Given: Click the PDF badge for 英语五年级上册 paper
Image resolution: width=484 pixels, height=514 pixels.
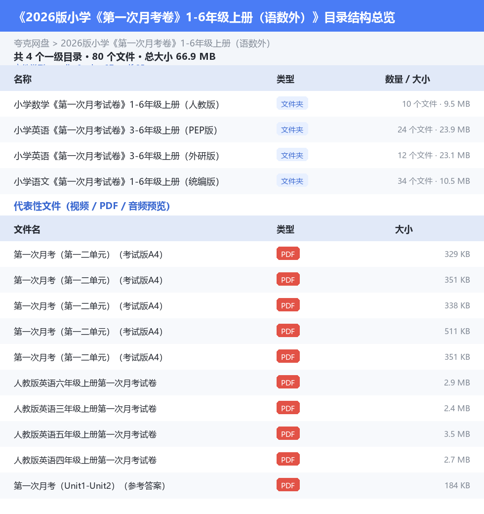Looking at the screenshot, I should [288, 434].
